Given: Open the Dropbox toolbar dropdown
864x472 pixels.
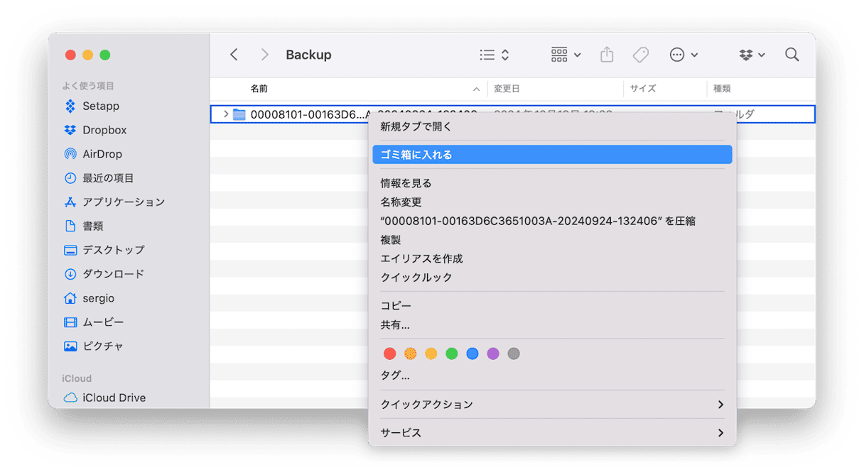Looking at the screenshot, I should point(752,55).
